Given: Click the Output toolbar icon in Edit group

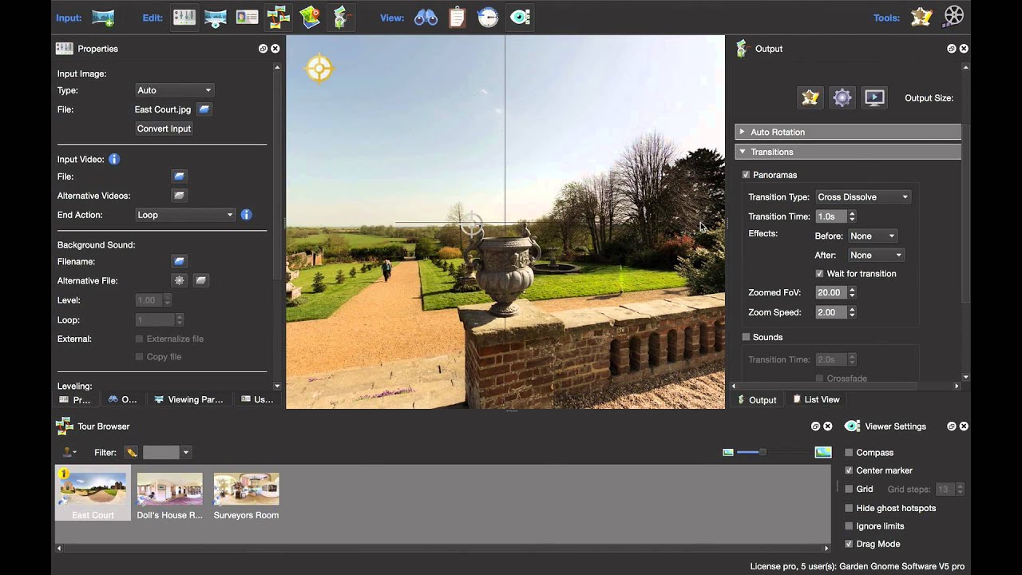Looking at the screenshot, I should [341, 17].
